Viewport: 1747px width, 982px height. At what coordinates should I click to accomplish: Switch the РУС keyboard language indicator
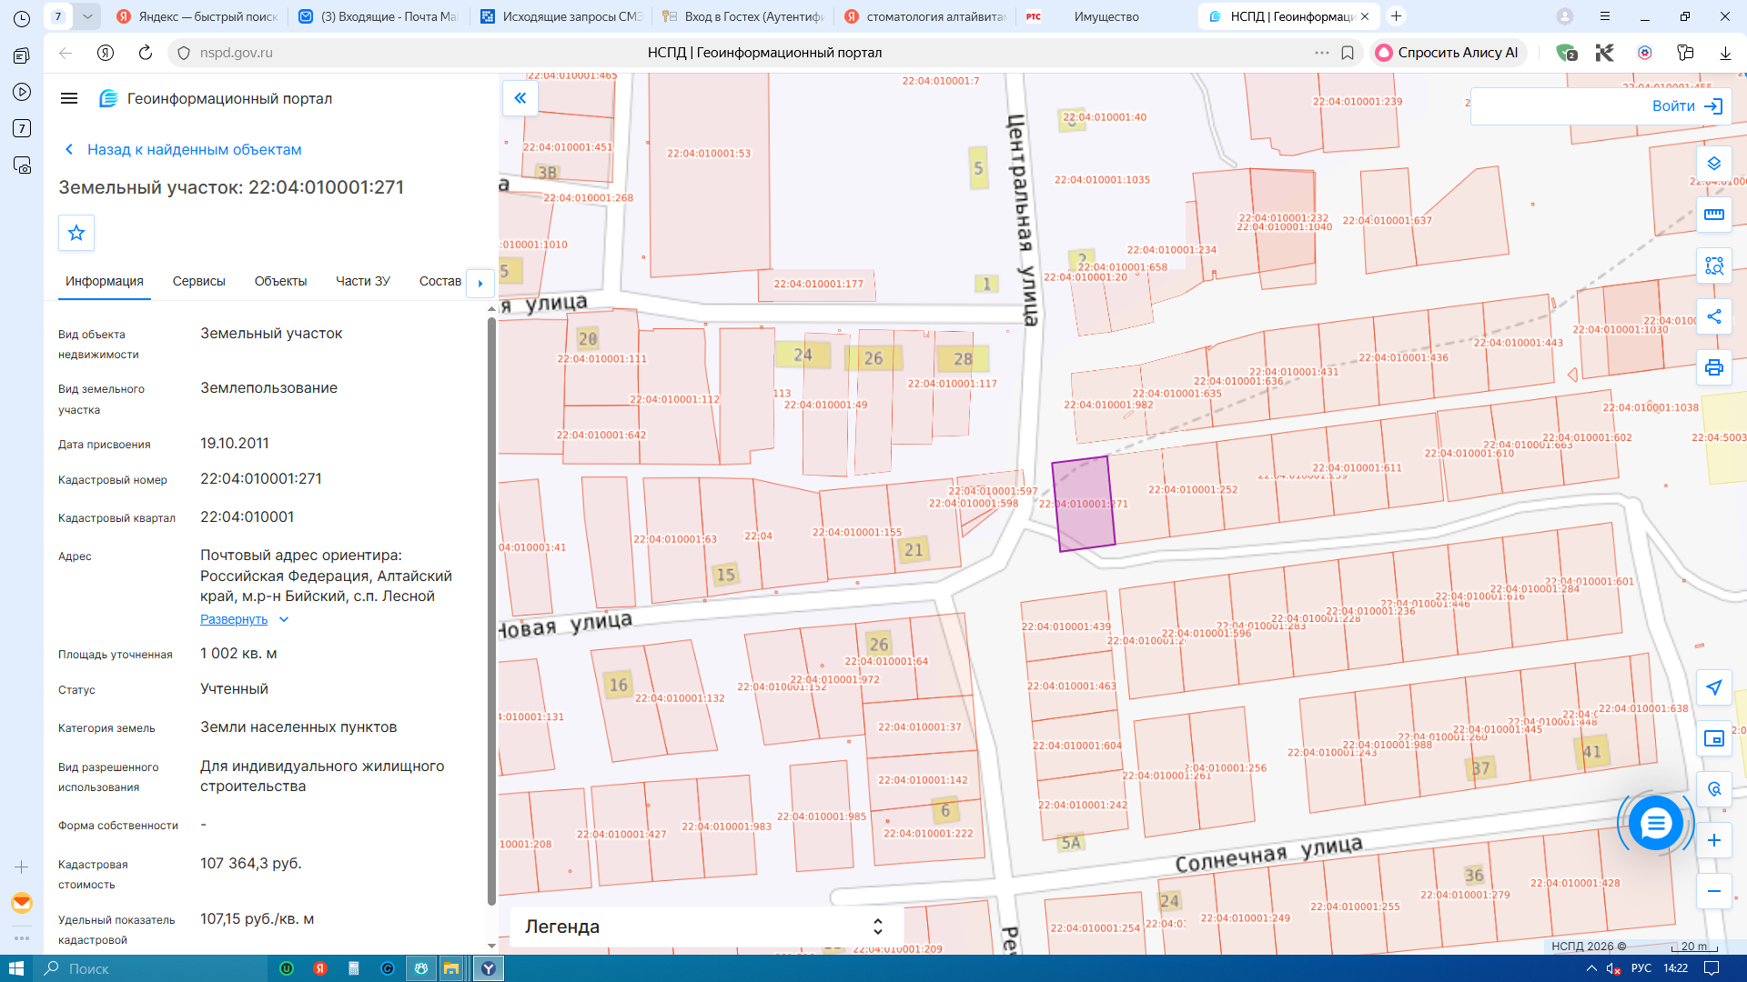[x=1641, y=968]
